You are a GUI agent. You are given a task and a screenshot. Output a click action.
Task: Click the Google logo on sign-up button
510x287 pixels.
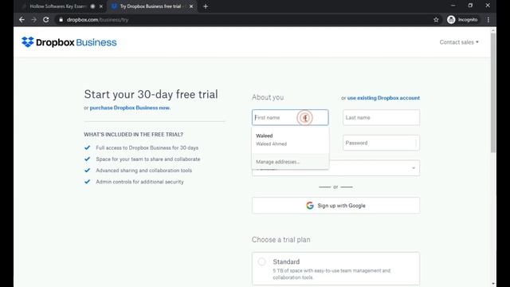tap(310, 206)
